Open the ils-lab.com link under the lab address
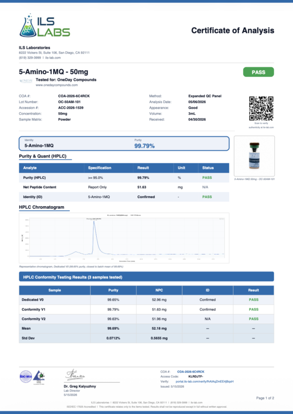 (53, 58)
